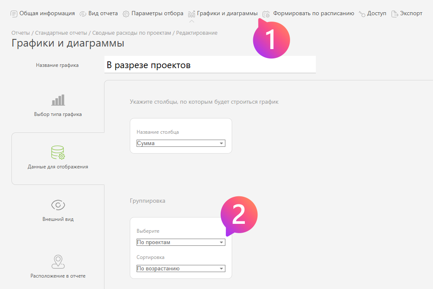Screen dimensions: 433x289
Task: Go to Отчеты in the breadcrumb
Action: point(21,33)
